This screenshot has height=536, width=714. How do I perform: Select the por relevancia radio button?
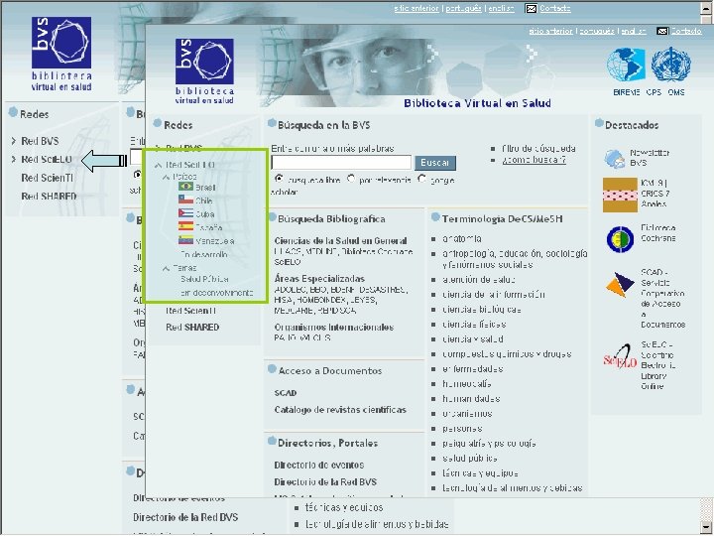point(351,179)
